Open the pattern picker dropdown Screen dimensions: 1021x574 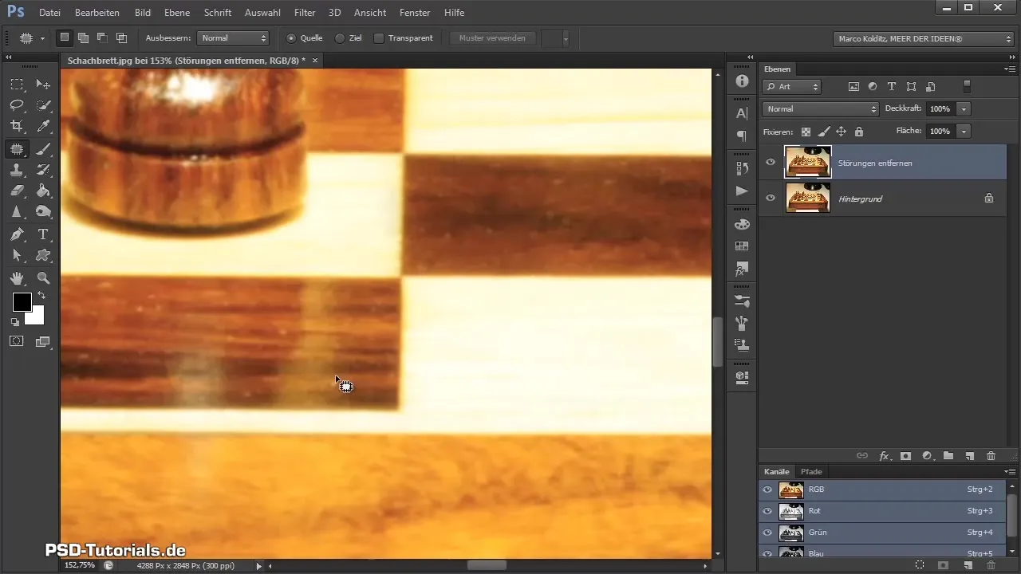(x=565, y=38)
